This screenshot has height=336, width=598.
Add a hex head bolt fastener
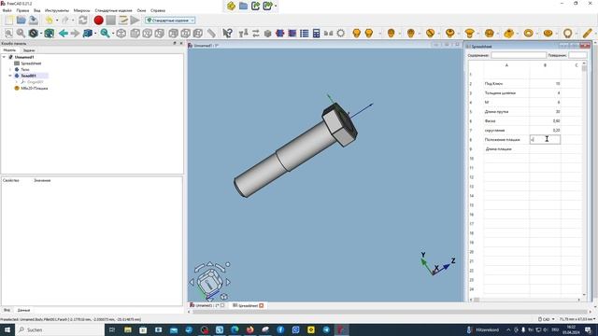point(356,34)
